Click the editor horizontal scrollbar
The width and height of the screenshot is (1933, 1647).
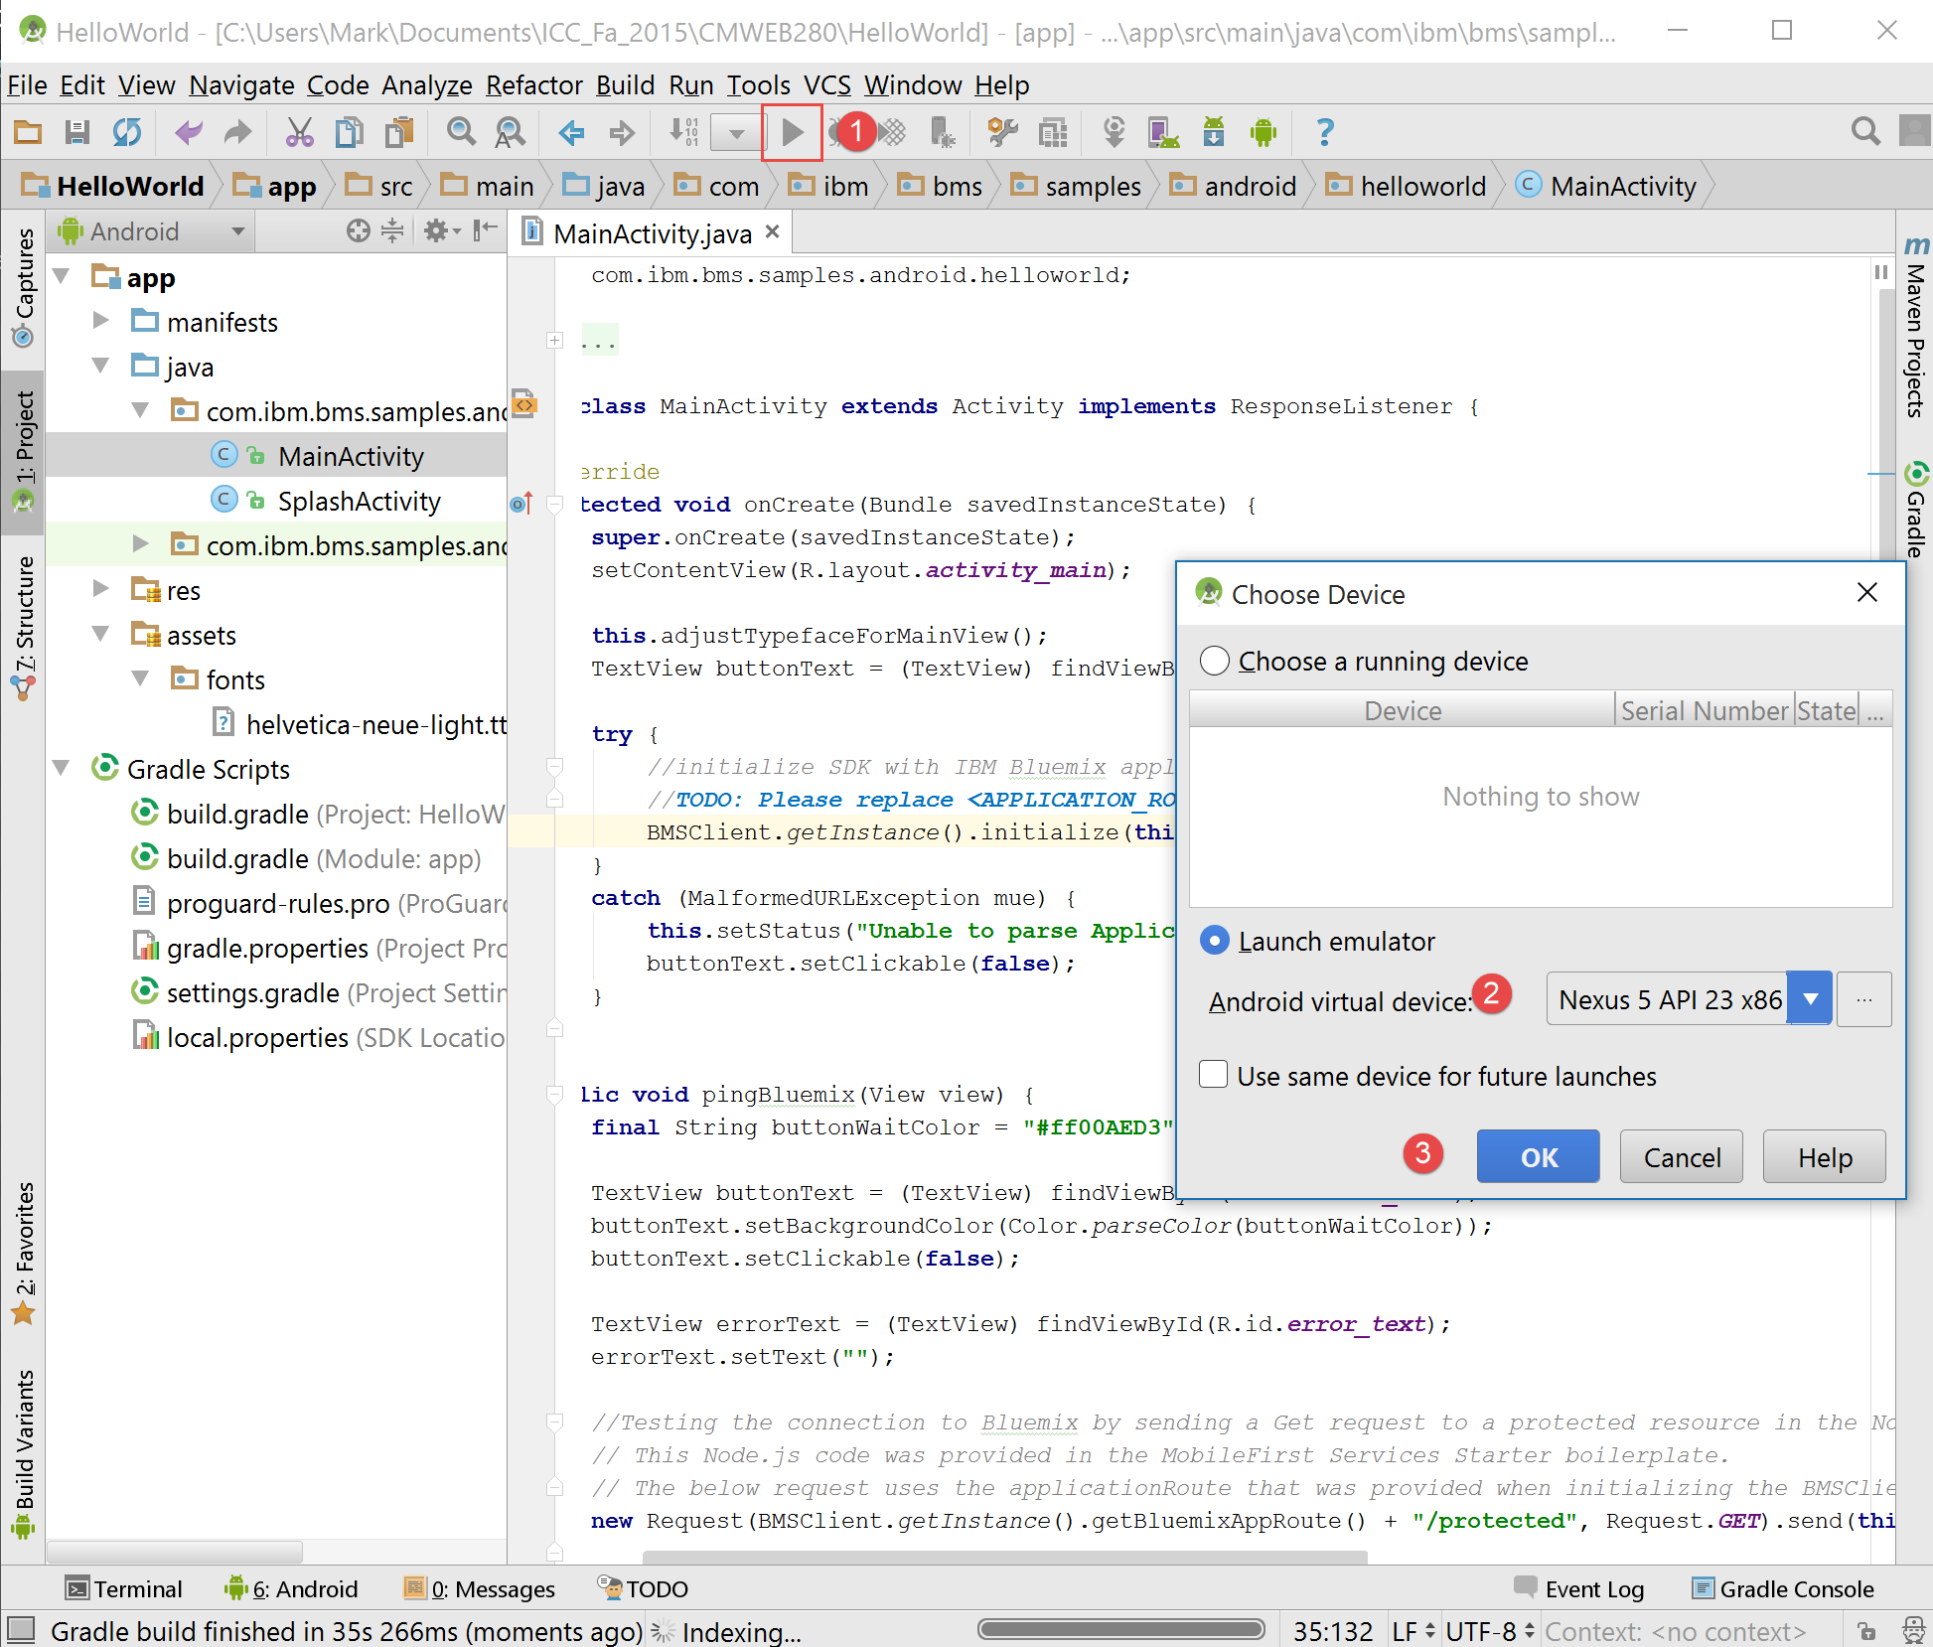point(1004,1557)
